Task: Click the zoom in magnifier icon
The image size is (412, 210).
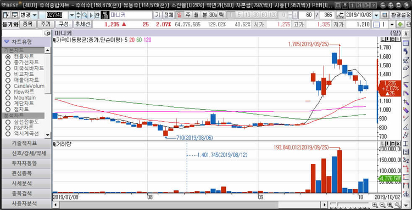Action: pyautogui.click(x=375, y=205)
